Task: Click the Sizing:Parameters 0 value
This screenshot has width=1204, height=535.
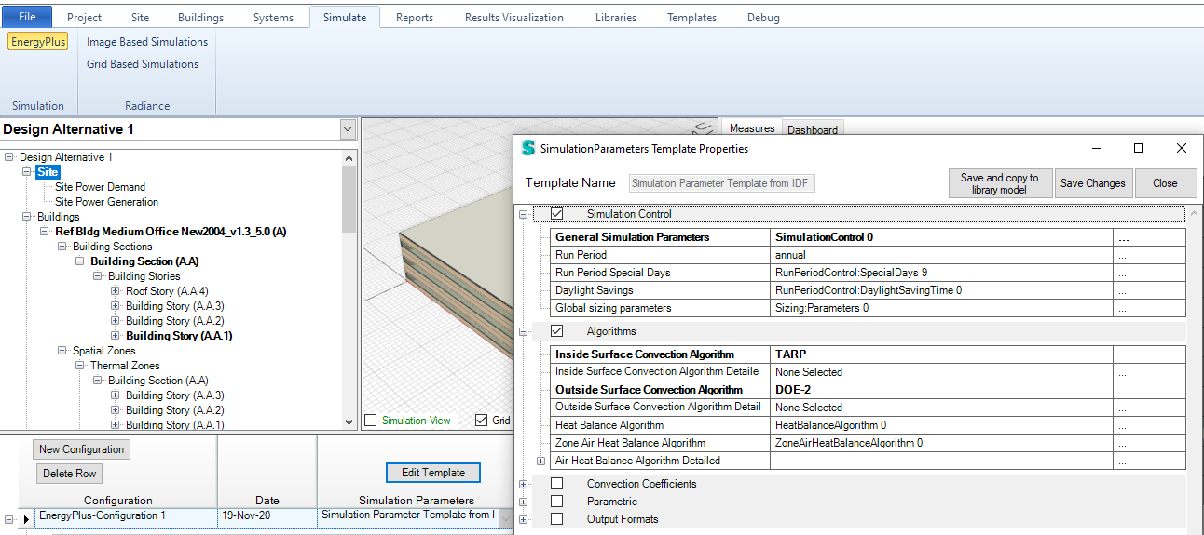Action: pos(821,308)
